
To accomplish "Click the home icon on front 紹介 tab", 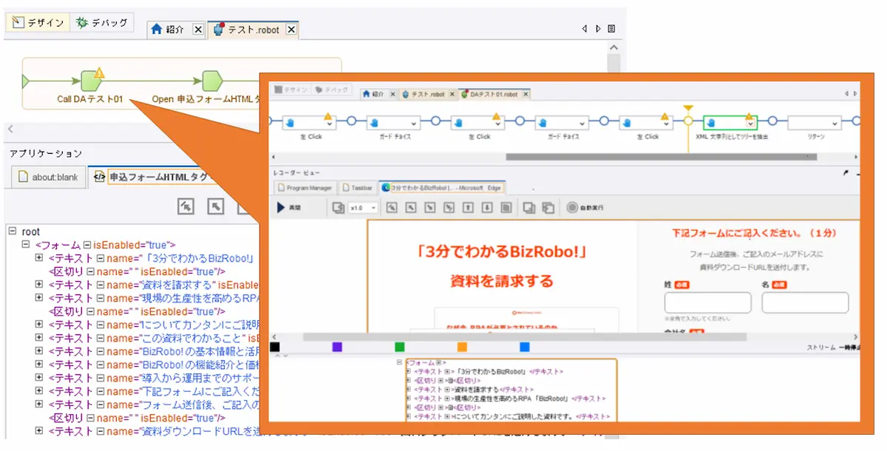I will pos(366,94).
